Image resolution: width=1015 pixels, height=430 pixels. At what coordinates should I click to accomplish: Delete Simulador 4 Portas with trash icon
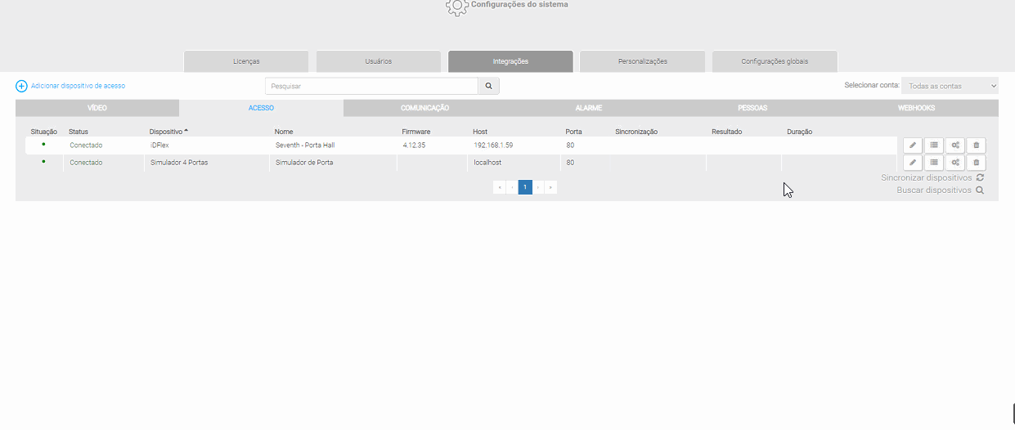click(x=976, y=163)
